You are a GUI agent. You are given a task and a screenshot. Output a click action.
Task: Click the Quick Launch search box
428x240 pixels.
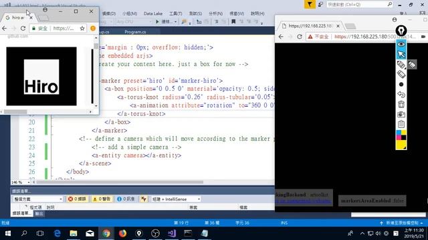[360, 5]
